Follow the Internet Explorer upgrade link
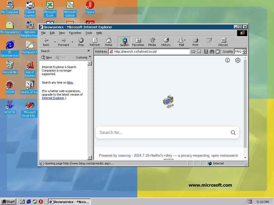Screen dimensions: 274x205 coord(53,98)
